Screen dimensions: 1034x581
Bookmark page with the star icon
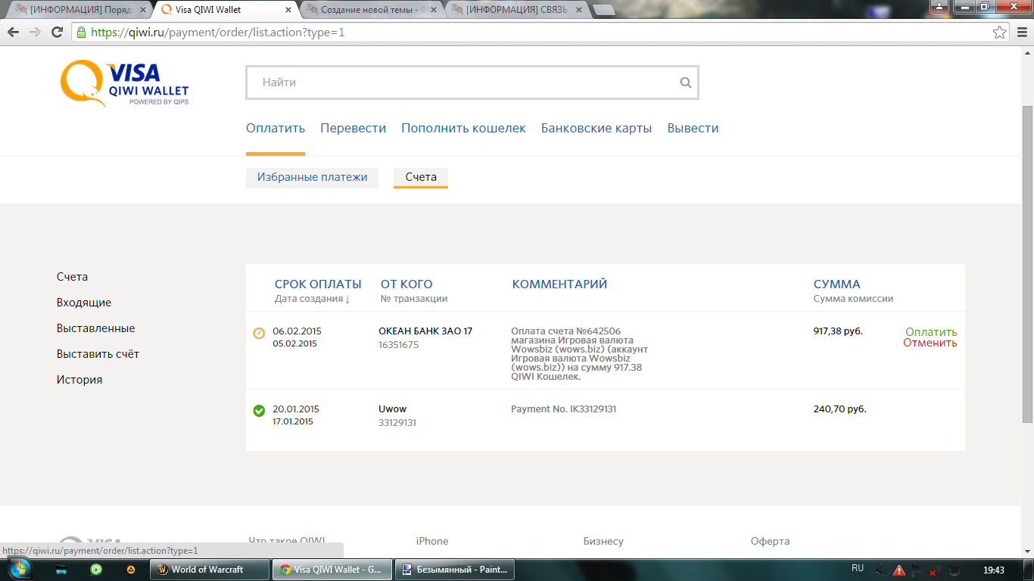(999, 33)
